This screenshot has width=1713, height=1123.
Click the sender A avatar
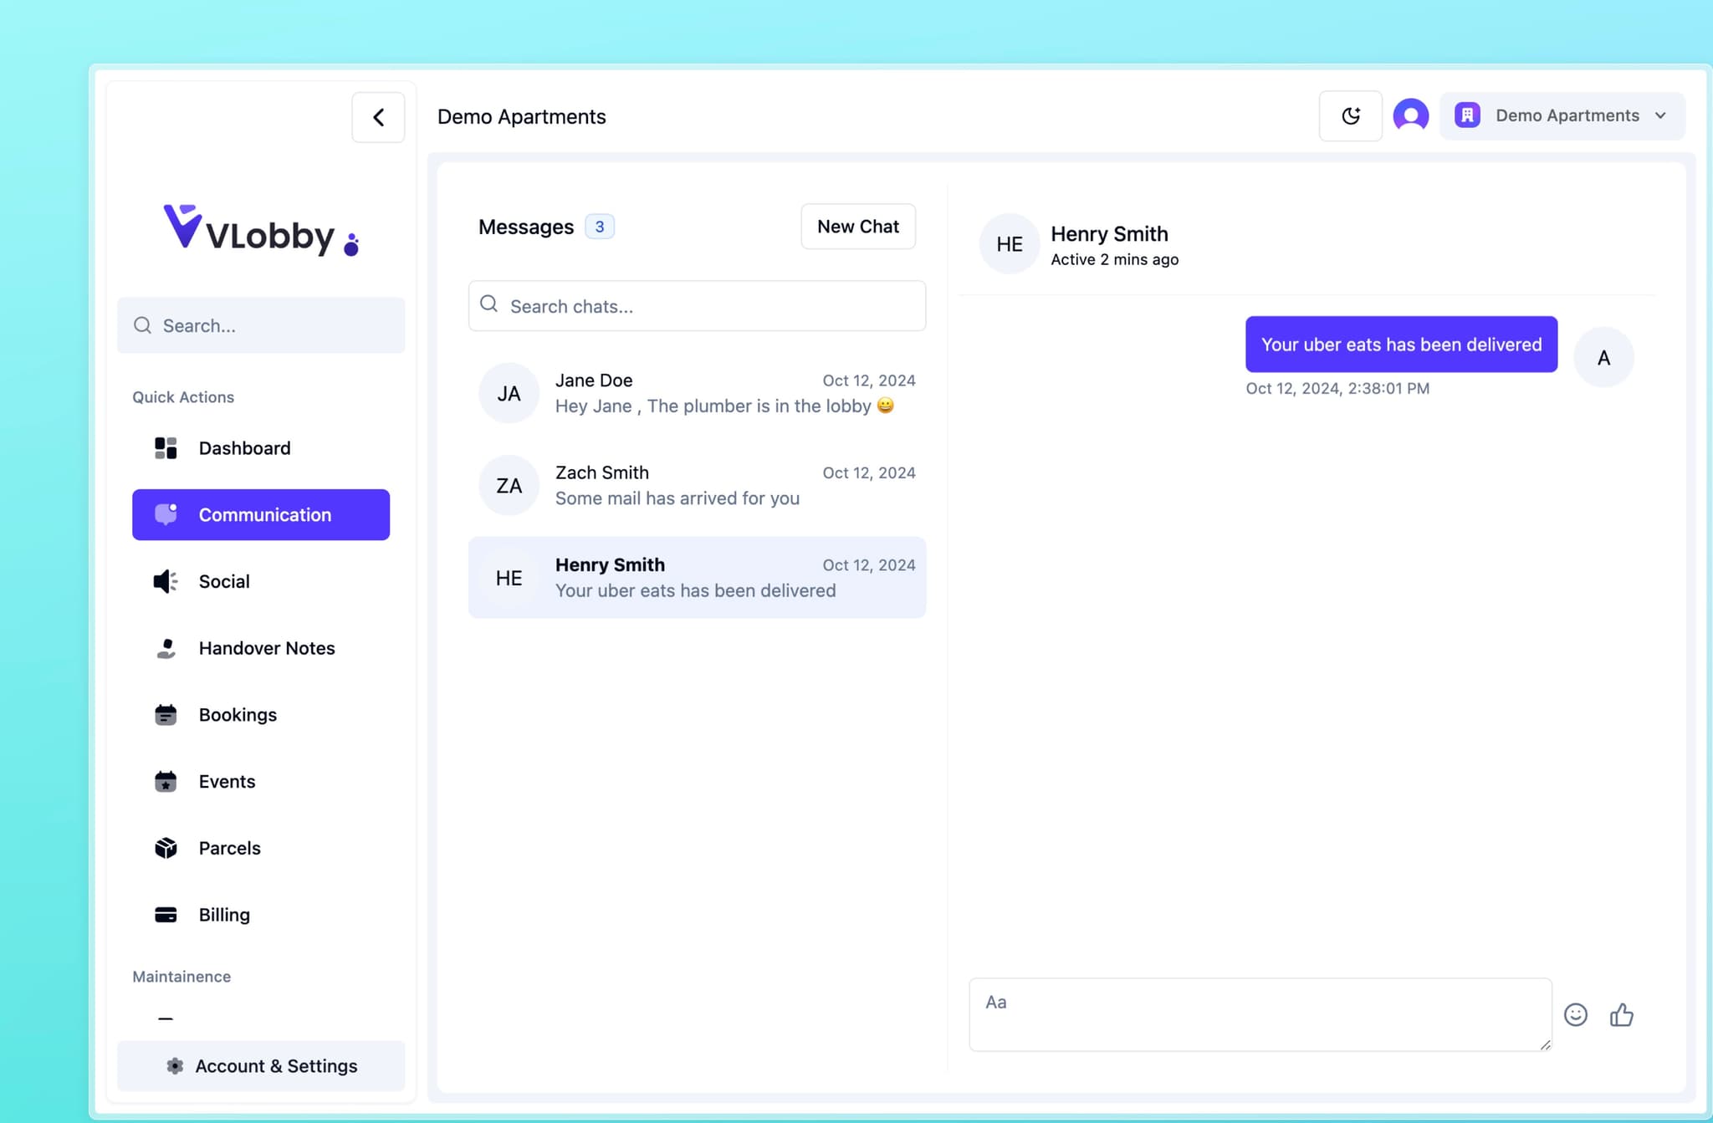pyautogui.click(x=1603, y=358)
